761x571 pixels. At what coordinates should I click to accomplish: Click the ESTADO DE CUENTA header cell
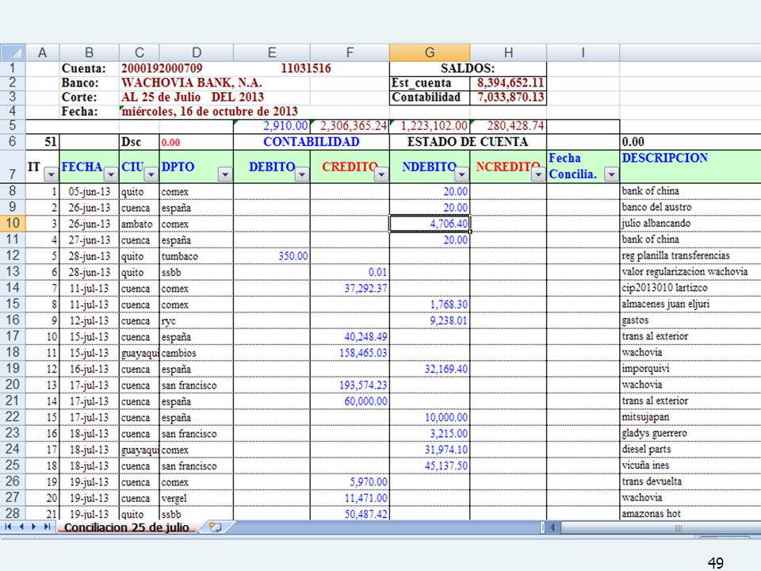click(x=468, y=142)
